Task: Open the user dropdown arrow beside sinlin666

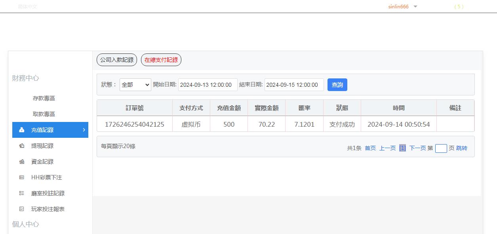Action: [x=415, y=6]
